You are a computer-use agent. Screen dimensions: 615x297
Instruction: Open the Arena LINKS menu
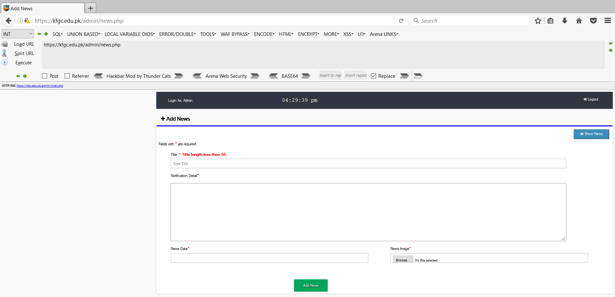tap(384, 34)
